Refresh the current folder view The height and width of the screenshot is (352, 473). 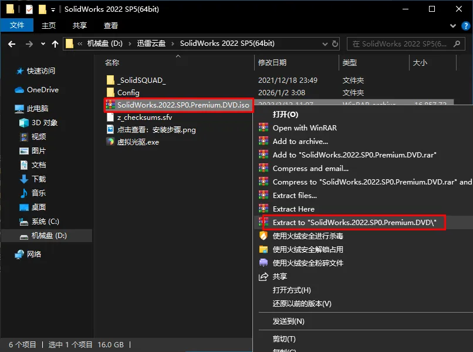(x=335, y=44)
